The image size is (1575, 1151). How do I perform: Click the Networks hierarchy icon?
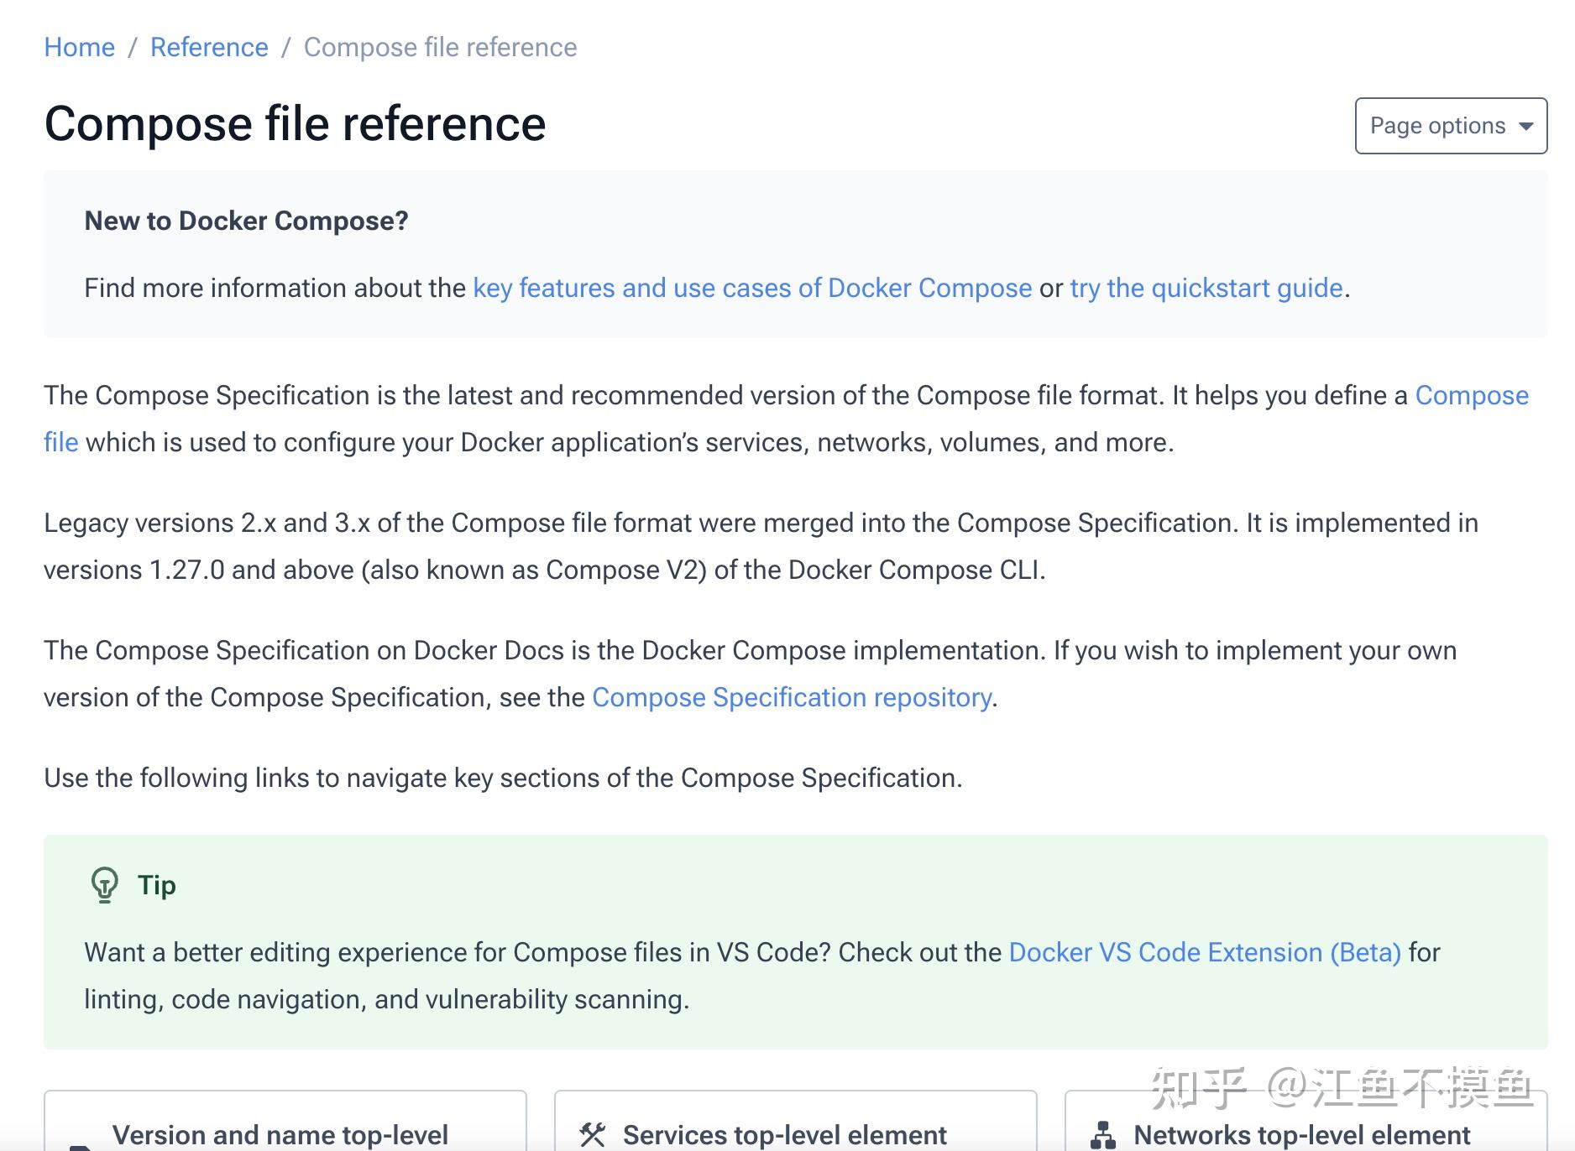click(x=1103, y=1135)
